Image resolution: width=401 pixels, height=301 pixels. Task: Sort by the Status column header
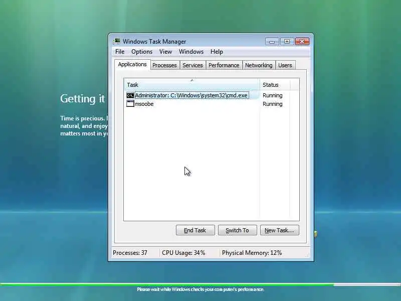coord(275,84)
